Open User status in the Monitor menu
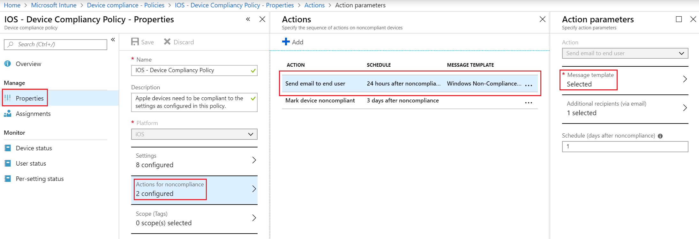699x239 pixels. point(31,164)
